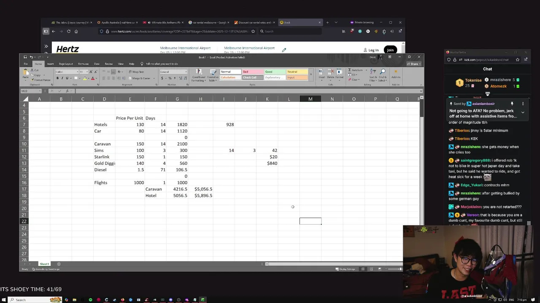Apply percent style

170,78
